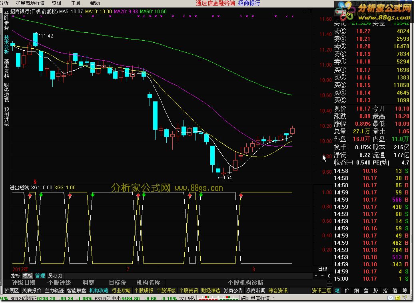Screen dimensions: 415x303
Task: Click 另存为 to save the template
Action: point(55,276)
